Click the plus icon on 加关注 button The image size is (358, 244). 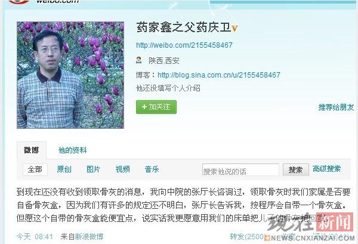pos(144,107)
